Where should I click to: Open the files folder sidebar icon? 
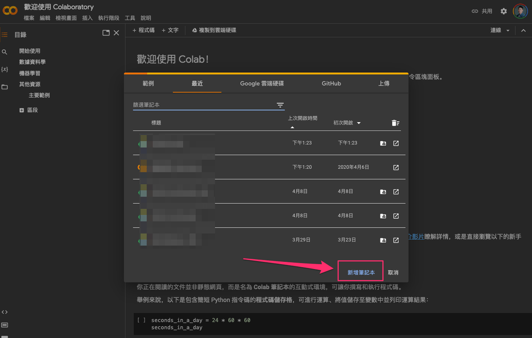(x=4, y=87)
